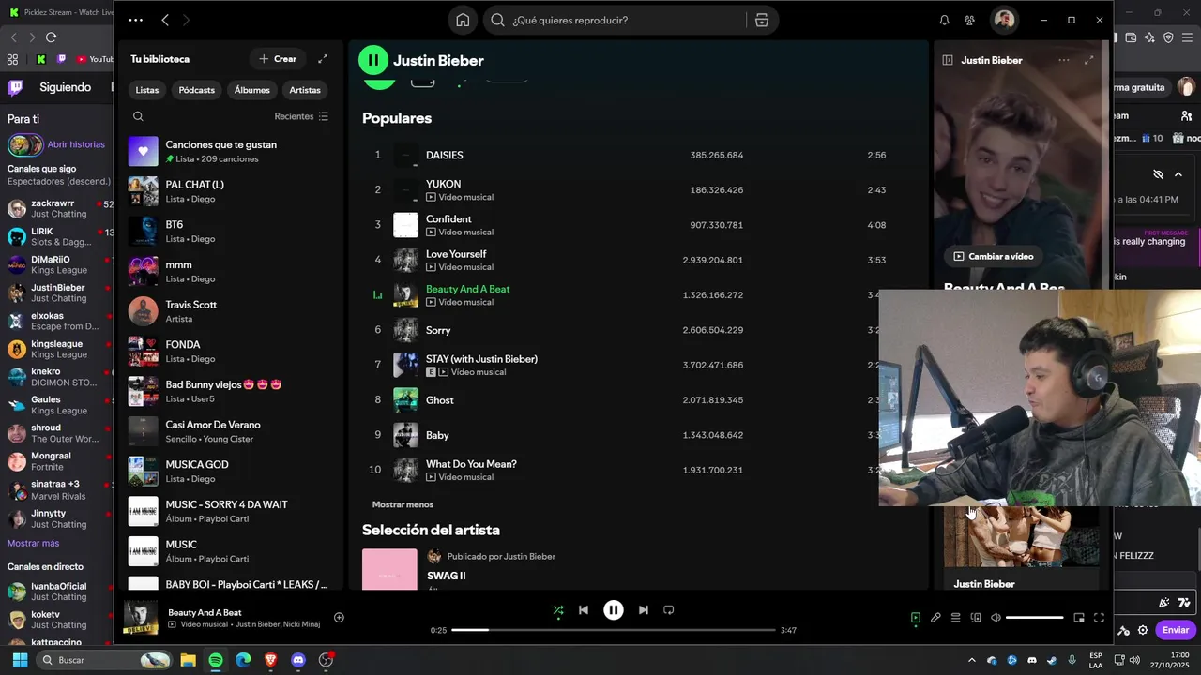Viewport: 1201px width, 675px height.
Task: Open the PAL CHAT (L) playlist
Action: (230, 191)
